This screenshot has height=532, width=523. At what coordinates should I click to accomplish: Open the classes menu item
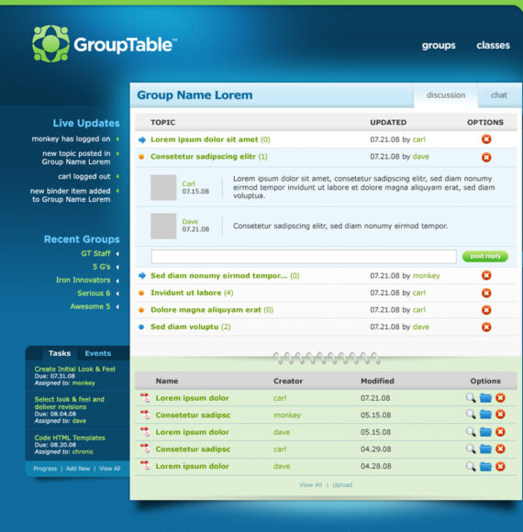click(x=493, y=45)
